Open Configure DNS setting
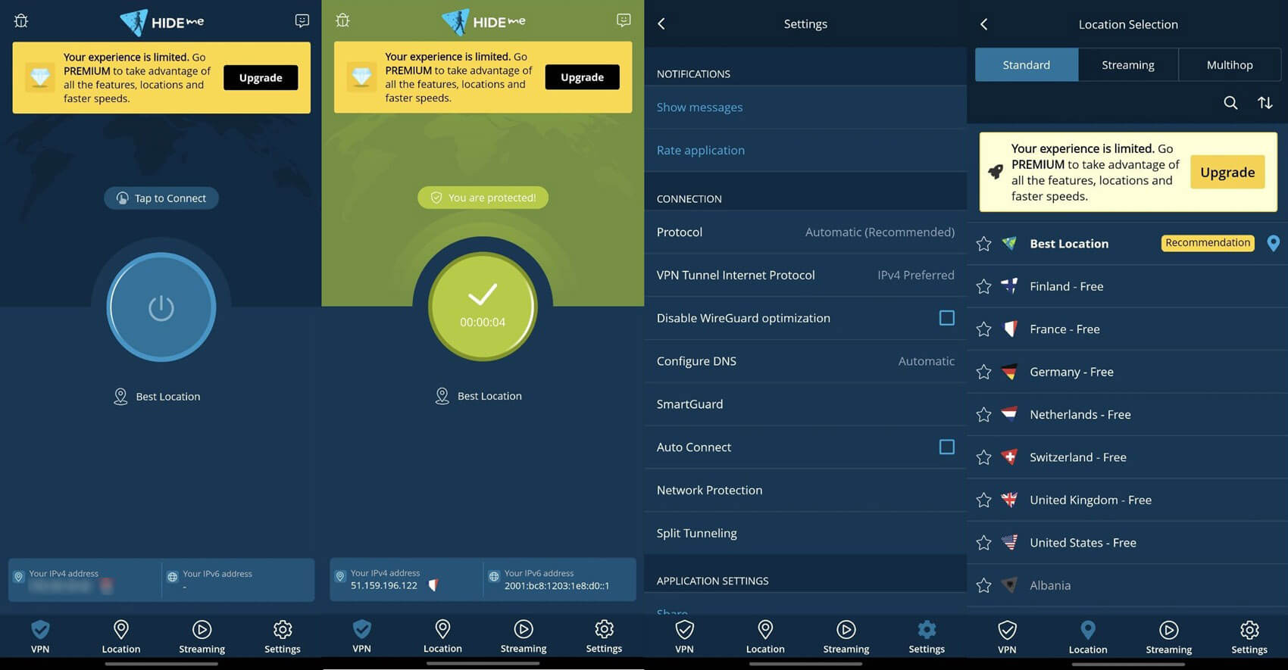The width and height of the screenshot is (1288, 670). [x=805, y=361]
